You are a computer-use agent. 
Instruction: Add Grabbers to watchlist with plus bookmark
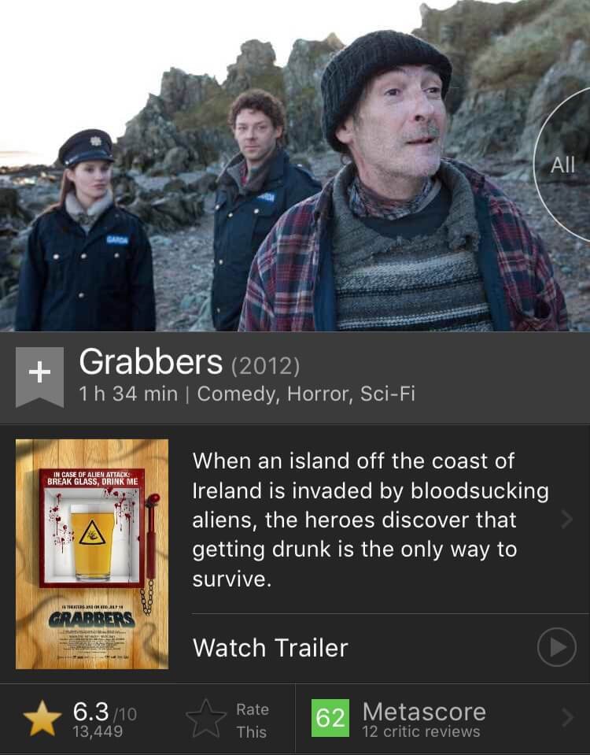click(x=39, y=377)
